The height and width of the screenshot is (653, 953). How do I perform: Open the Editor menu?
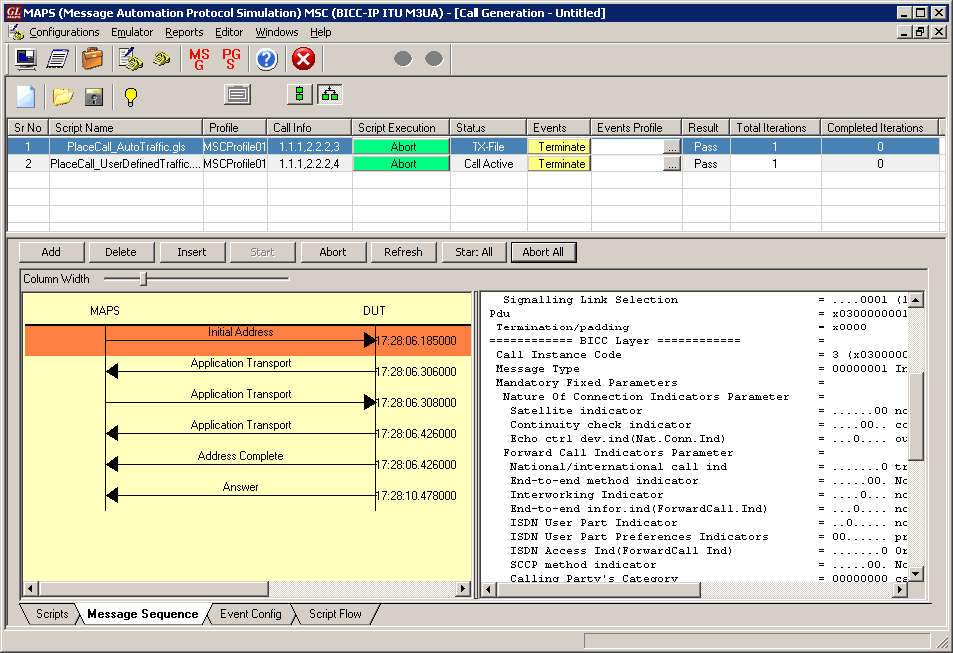click(229, 32)
